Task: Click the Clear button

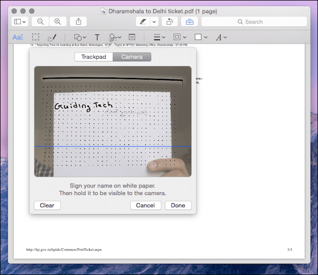Action: pos(47,205)
